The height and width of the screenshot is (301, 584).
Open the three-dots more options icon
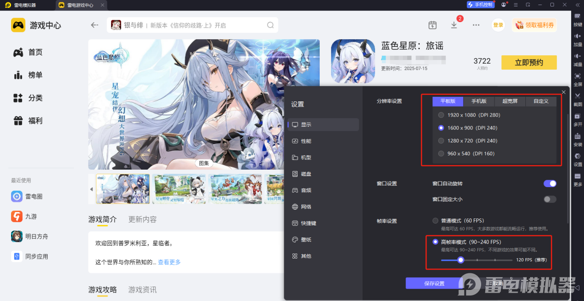476,25
